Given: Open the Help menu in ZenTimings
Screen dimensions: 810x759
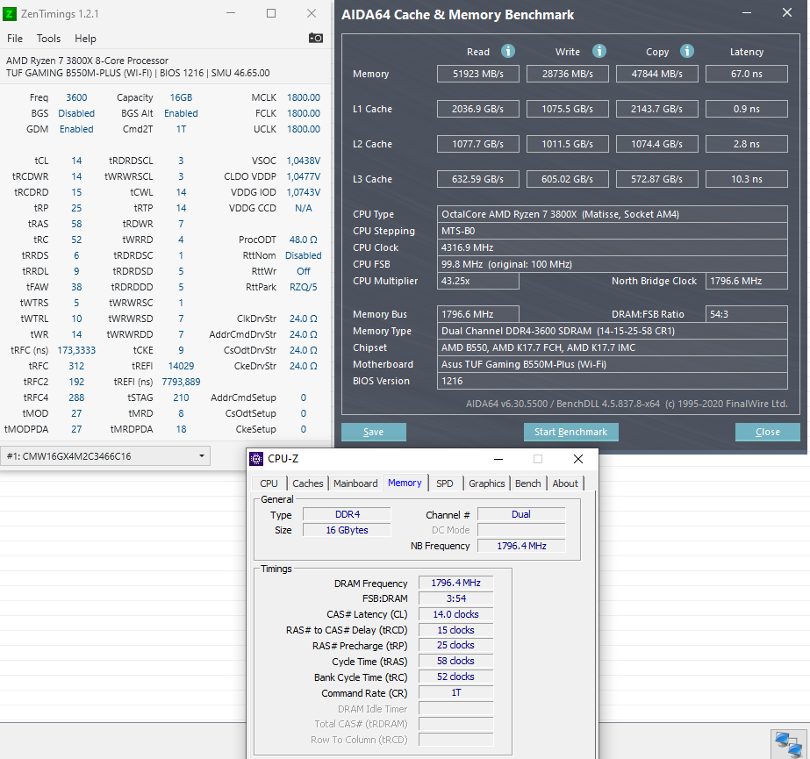Looking at the screenshot, I should click(85, 39).
